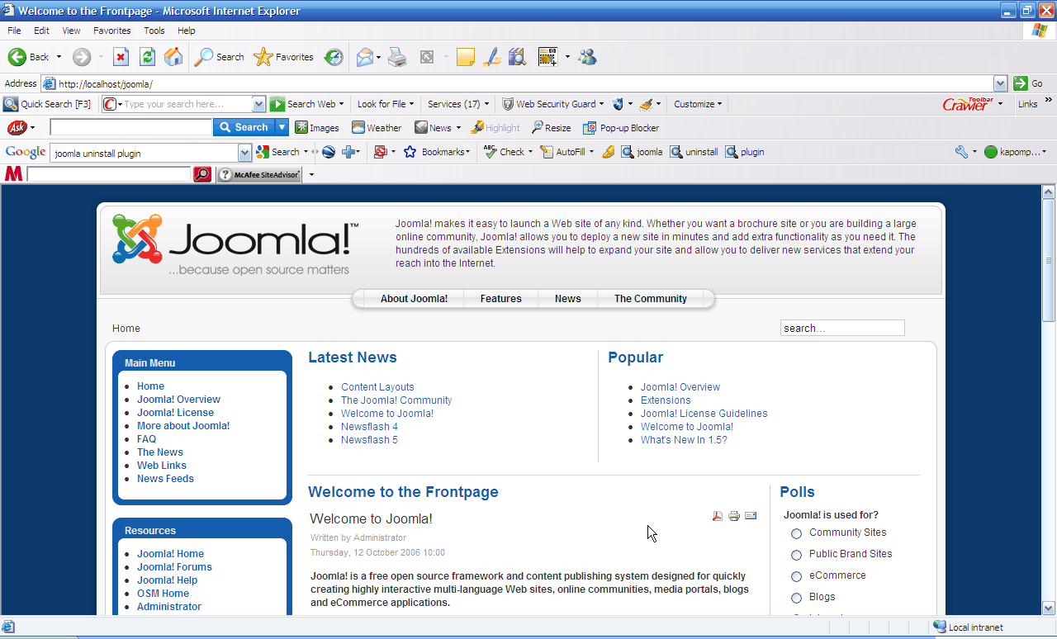Open the File menu

(x=14, y=31)
